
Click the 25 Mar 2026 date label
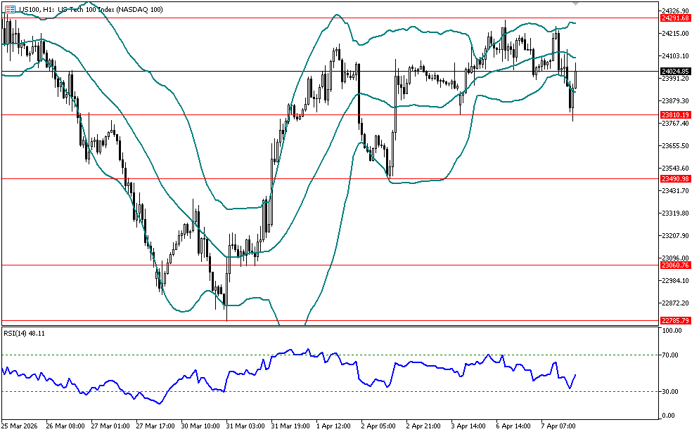tap(21, 426)
